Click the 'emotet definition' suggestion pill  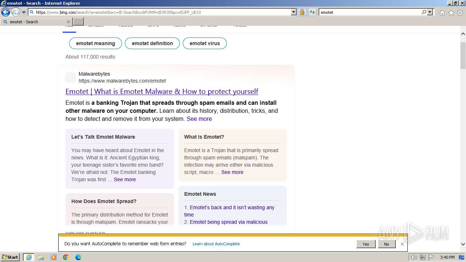click(152, 43)
